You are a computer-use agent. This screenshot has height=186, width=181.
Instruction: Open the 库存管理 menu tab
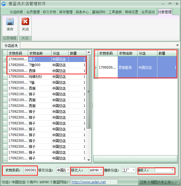[x=66, y=12]
